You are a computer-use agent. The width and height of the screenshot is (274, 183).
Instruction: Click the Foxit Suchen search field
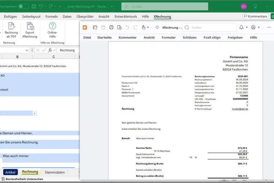coord(210,27)
